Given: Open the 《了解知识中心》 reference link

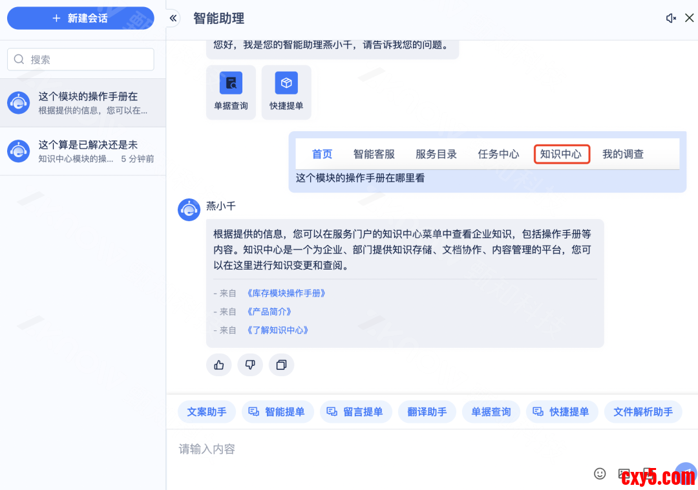Looking at the screenshot, I should (x=277, y=330).
